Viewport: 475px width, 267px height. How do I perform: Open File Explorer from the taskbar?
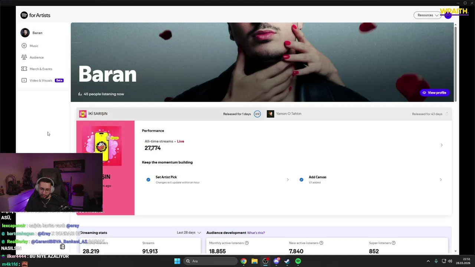coord(255,261)
